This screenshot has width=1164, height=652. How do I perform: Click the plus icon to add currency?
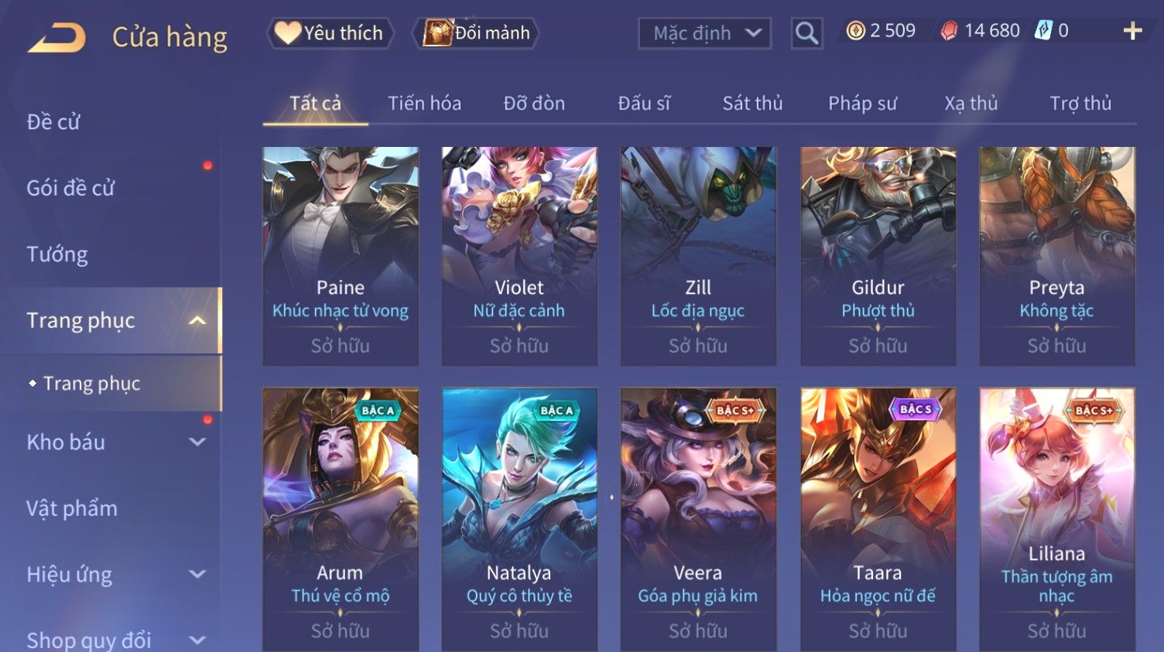pos(1132,31)
